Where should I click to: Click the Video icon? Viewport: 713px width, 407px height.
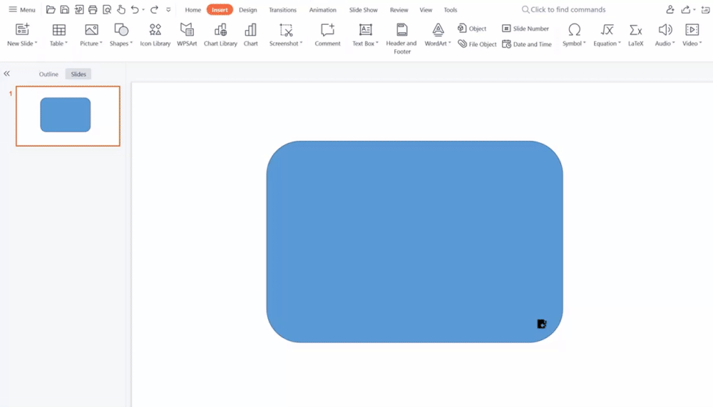pos(692,30)
